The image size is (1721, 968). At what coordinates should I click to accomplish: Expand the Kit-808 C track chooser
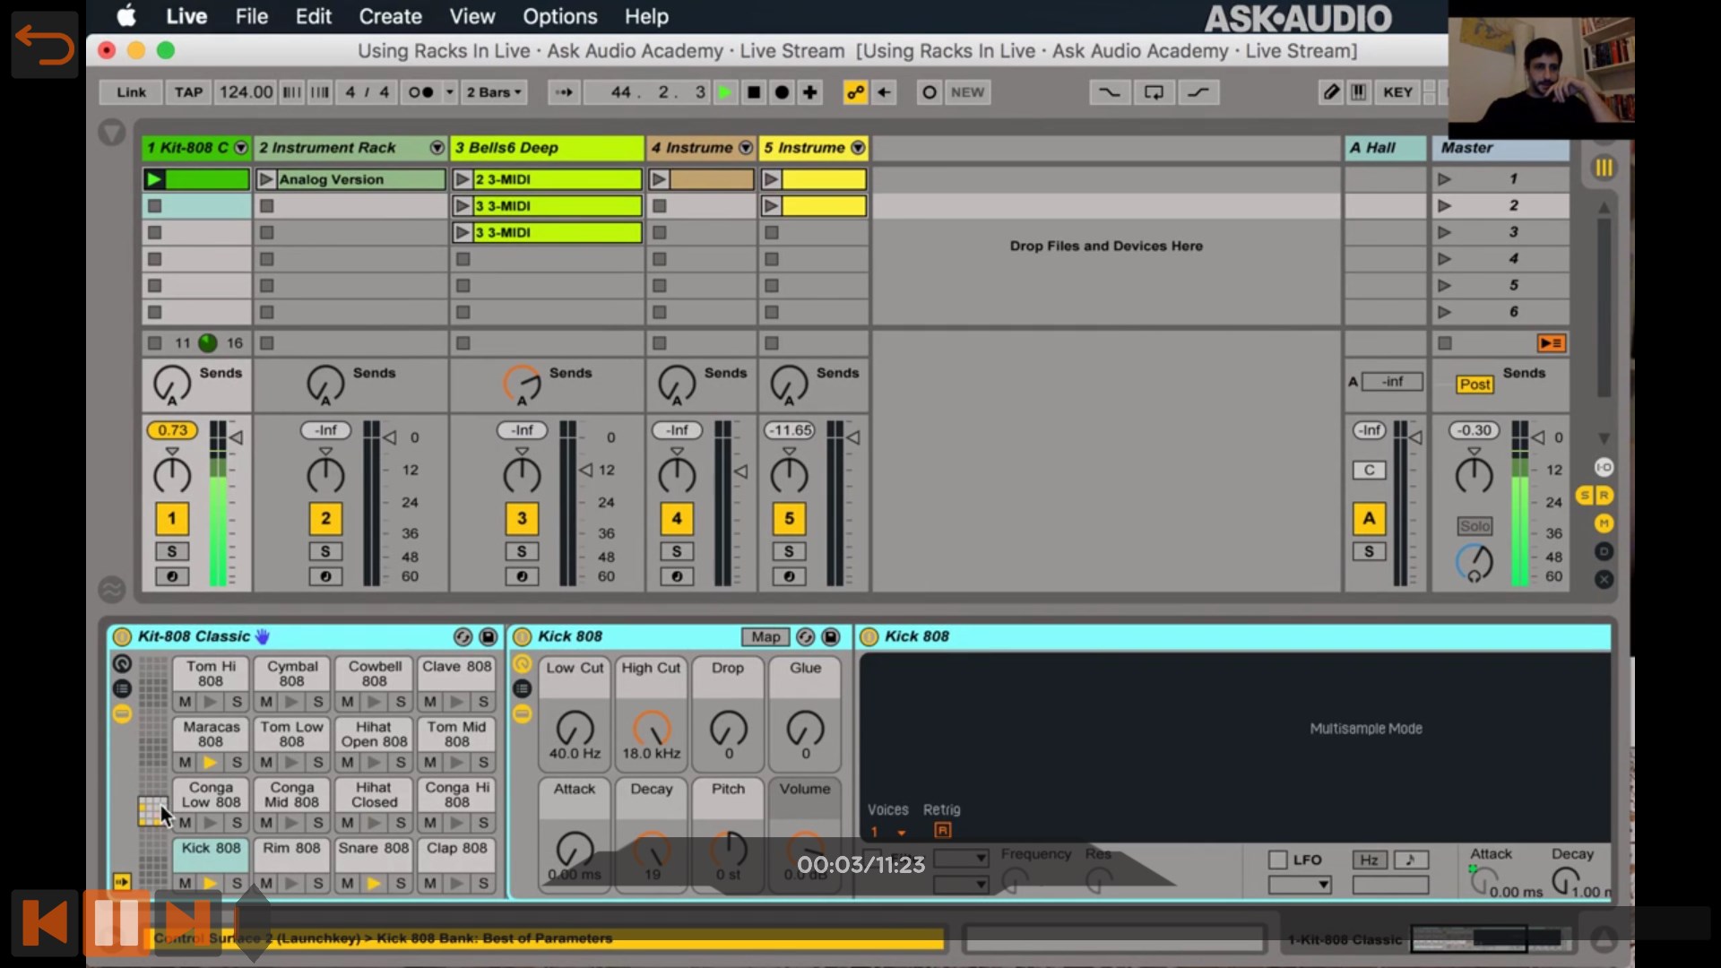(x=240, y=148)
